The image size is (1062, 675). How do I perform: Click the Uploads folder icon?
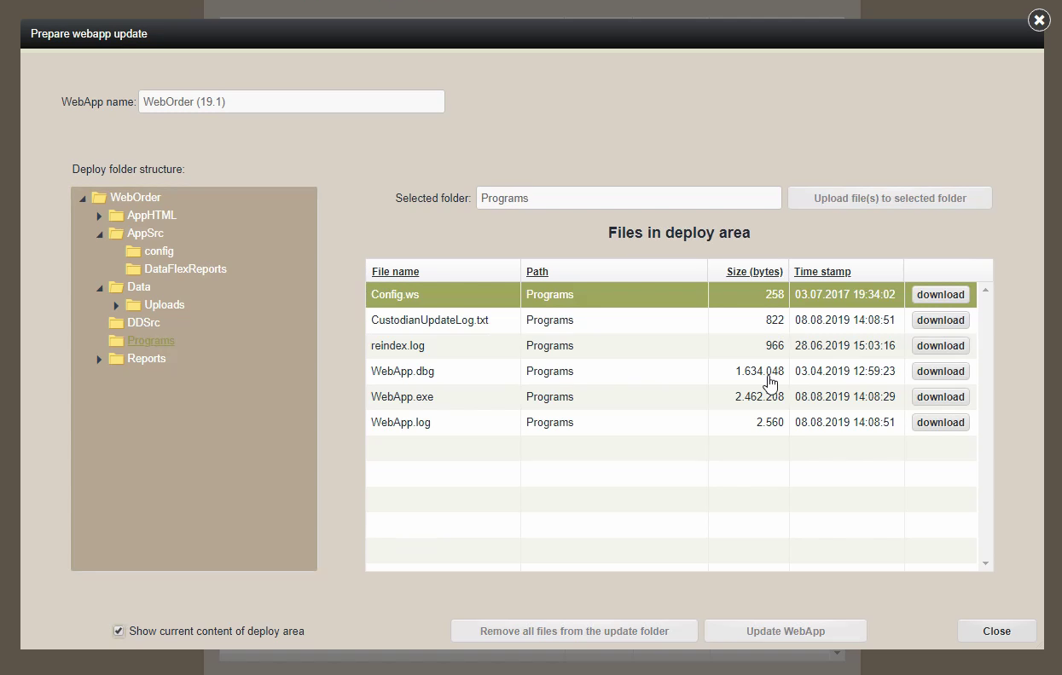(133, 305)
